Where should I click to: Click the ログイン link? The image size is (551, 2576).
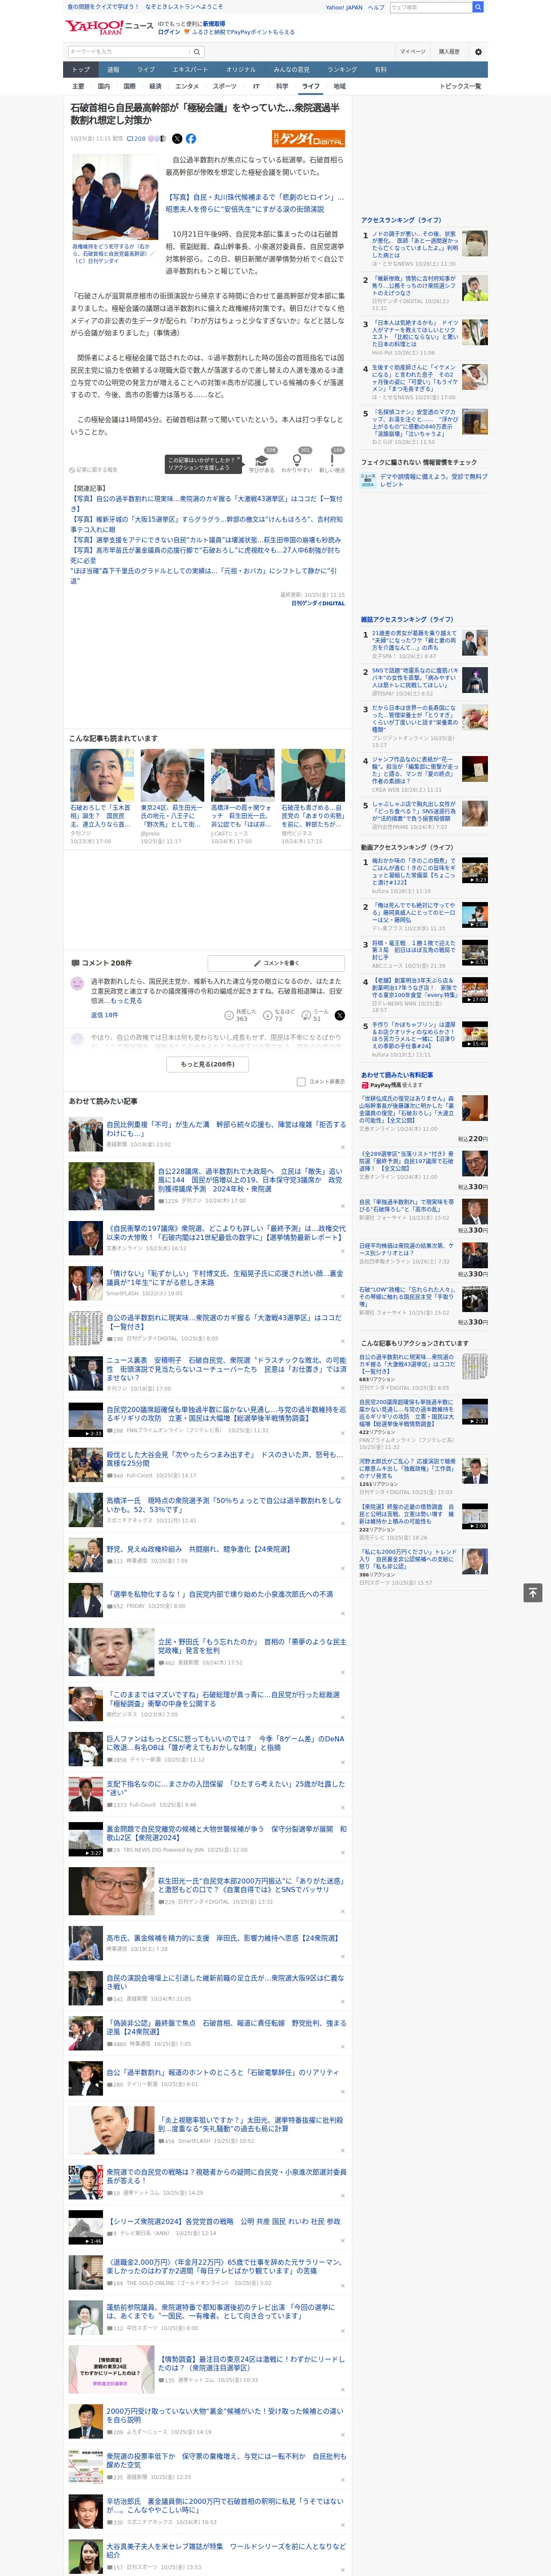click(x=169, y=32)
